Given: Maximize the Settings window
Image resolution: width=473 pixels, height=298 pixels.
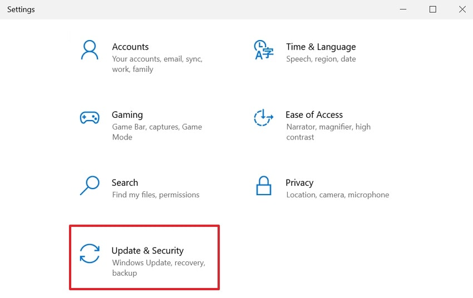Looking at the screenshot, I should (x=432, y=9).
